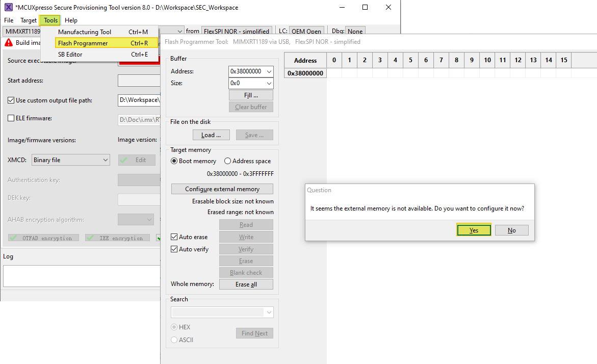This screenshot has height=364, width=597.
Task: Click the red warning icon beside Build image
Action: 9,43
